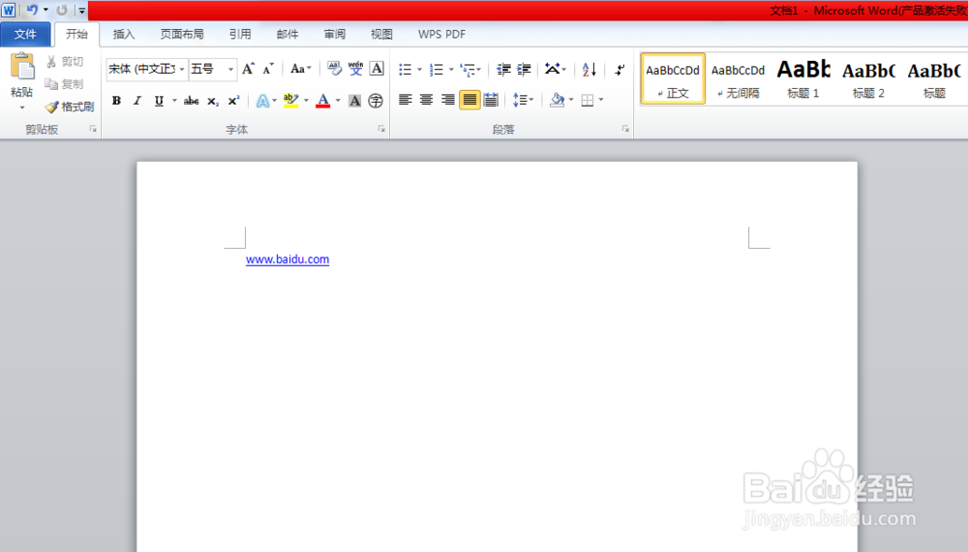Open the Line Spacing menu
This screenshot has height=552, width=968.
coord(523,100)
